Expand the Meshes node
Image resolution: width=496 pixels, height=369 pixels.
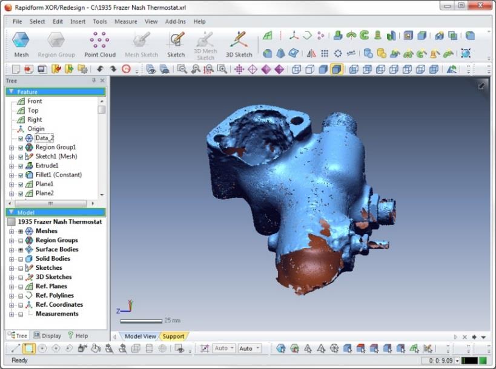pyautogui.click(x=12, y=231)
